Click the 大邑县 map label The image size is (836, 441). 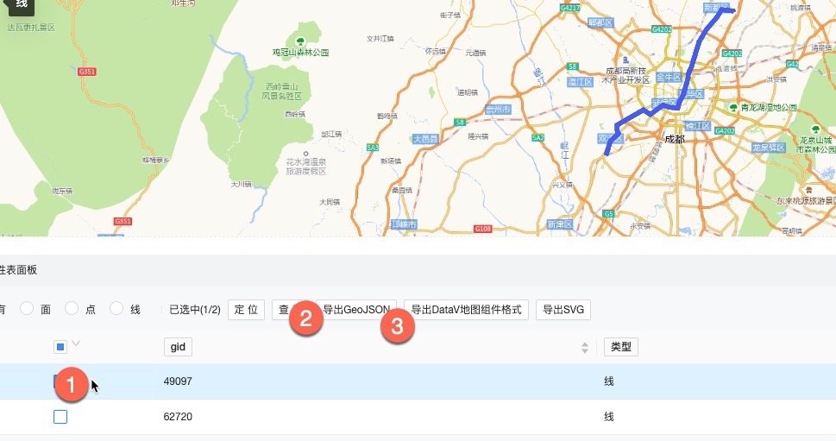[425, 139]
